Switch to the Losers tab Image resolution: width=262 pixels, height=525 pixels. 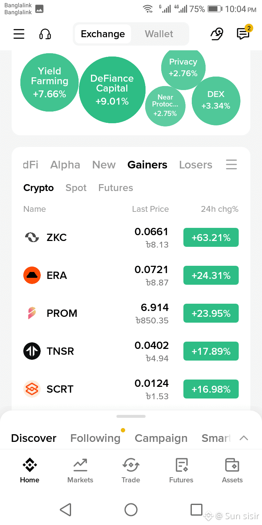[196, 165]
